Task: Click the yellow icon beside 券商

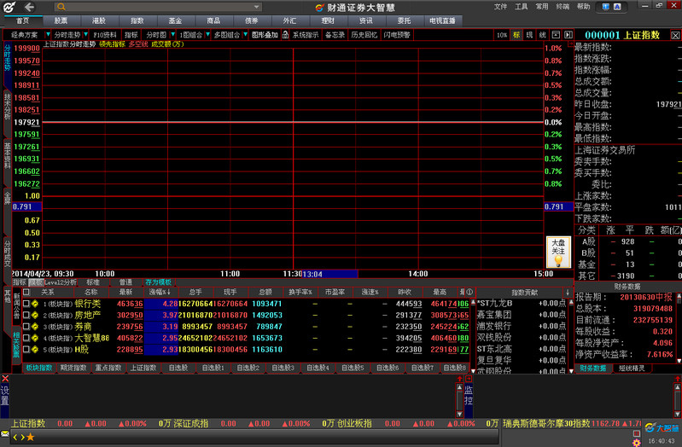Action: [x=35, y=326]
